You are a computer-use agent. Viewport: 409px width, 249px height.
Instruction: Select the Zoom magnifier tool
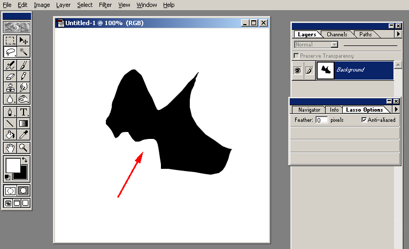click(24, 148)
